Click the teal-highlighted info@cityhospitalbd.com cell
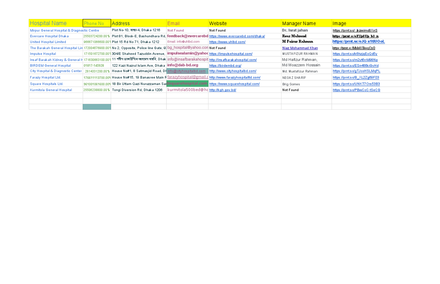The width and height of the screenshot is (440, 284). [187, 71]
